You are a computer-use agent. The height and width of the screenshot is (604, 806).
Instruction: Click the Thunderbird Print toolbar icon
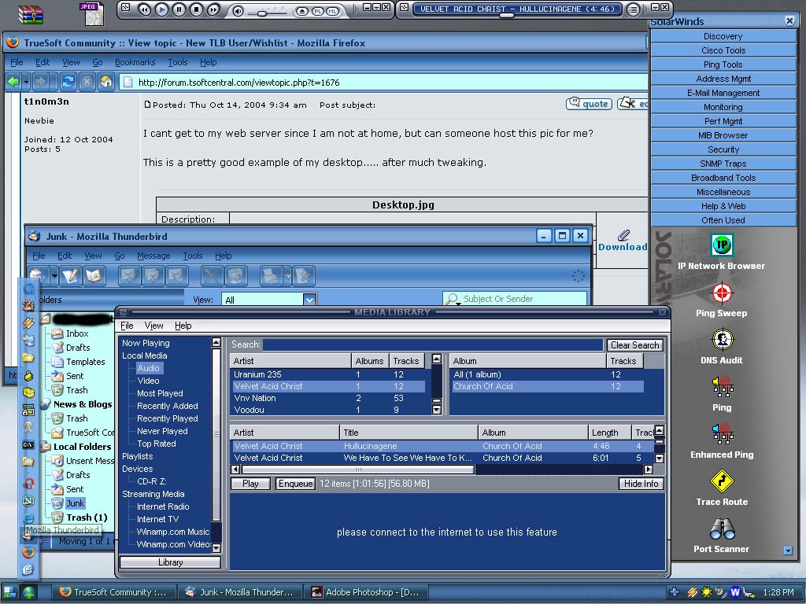click(x=270, y=275)
